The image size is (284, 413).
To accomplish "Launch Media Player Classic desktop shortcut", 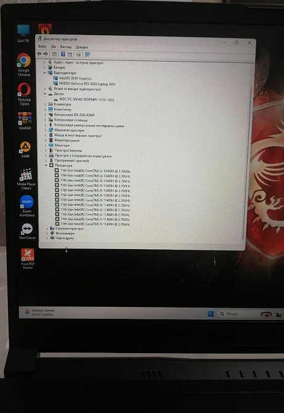I will coord(26,179).
